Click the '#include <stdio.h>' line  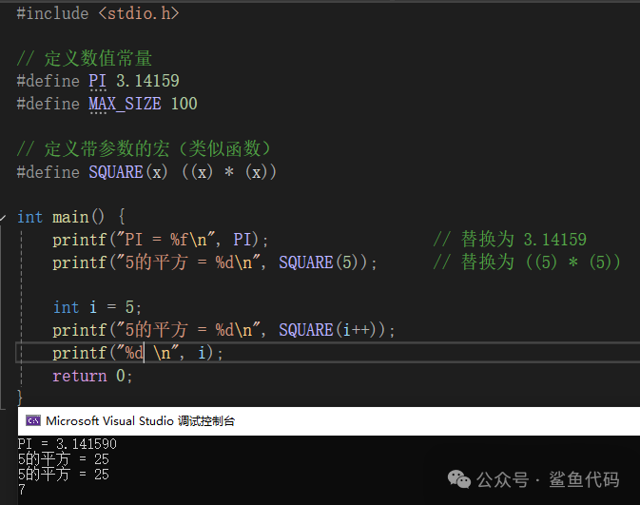pyautogui.click(x=98, y=13)
